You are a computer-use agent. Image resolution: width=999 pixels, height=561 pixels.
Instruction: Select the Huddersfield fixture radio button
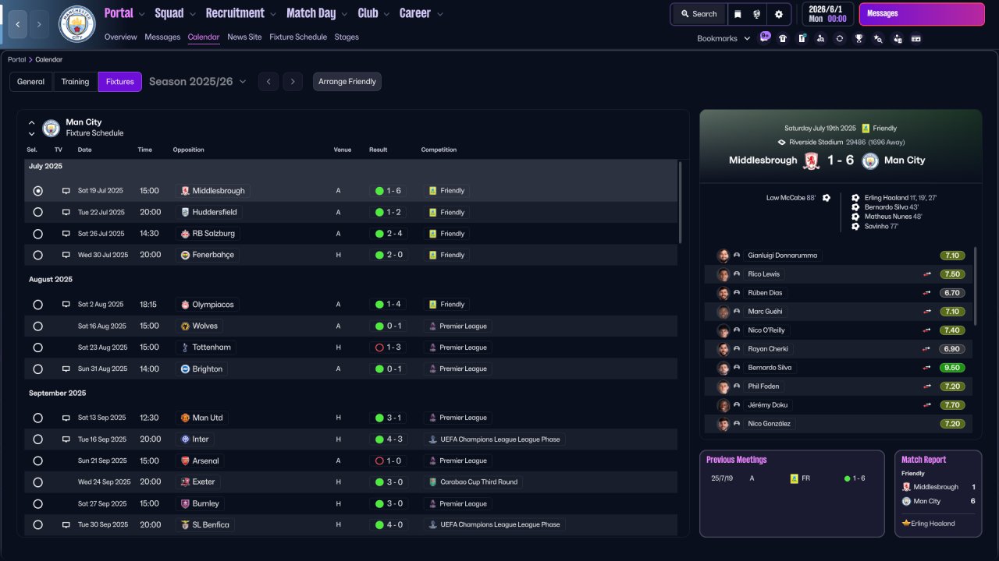(x=37, y=212)
